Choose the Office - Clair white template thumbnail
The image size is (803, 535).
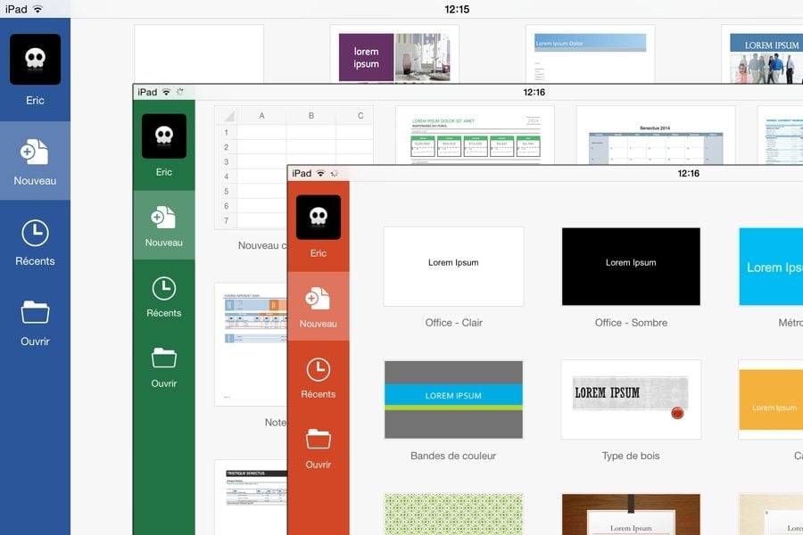(x=453, y=267)
